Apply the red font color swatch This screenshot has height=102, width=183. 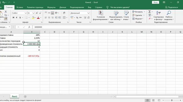point(38,18)
